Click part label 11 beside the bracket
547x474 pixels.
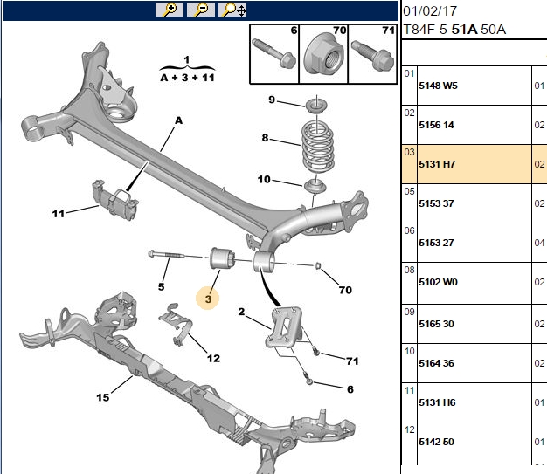[x=59, y=213]
